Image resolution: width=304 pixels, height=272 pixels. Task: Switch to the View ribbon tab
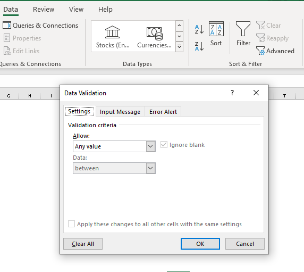coord(76,10)
